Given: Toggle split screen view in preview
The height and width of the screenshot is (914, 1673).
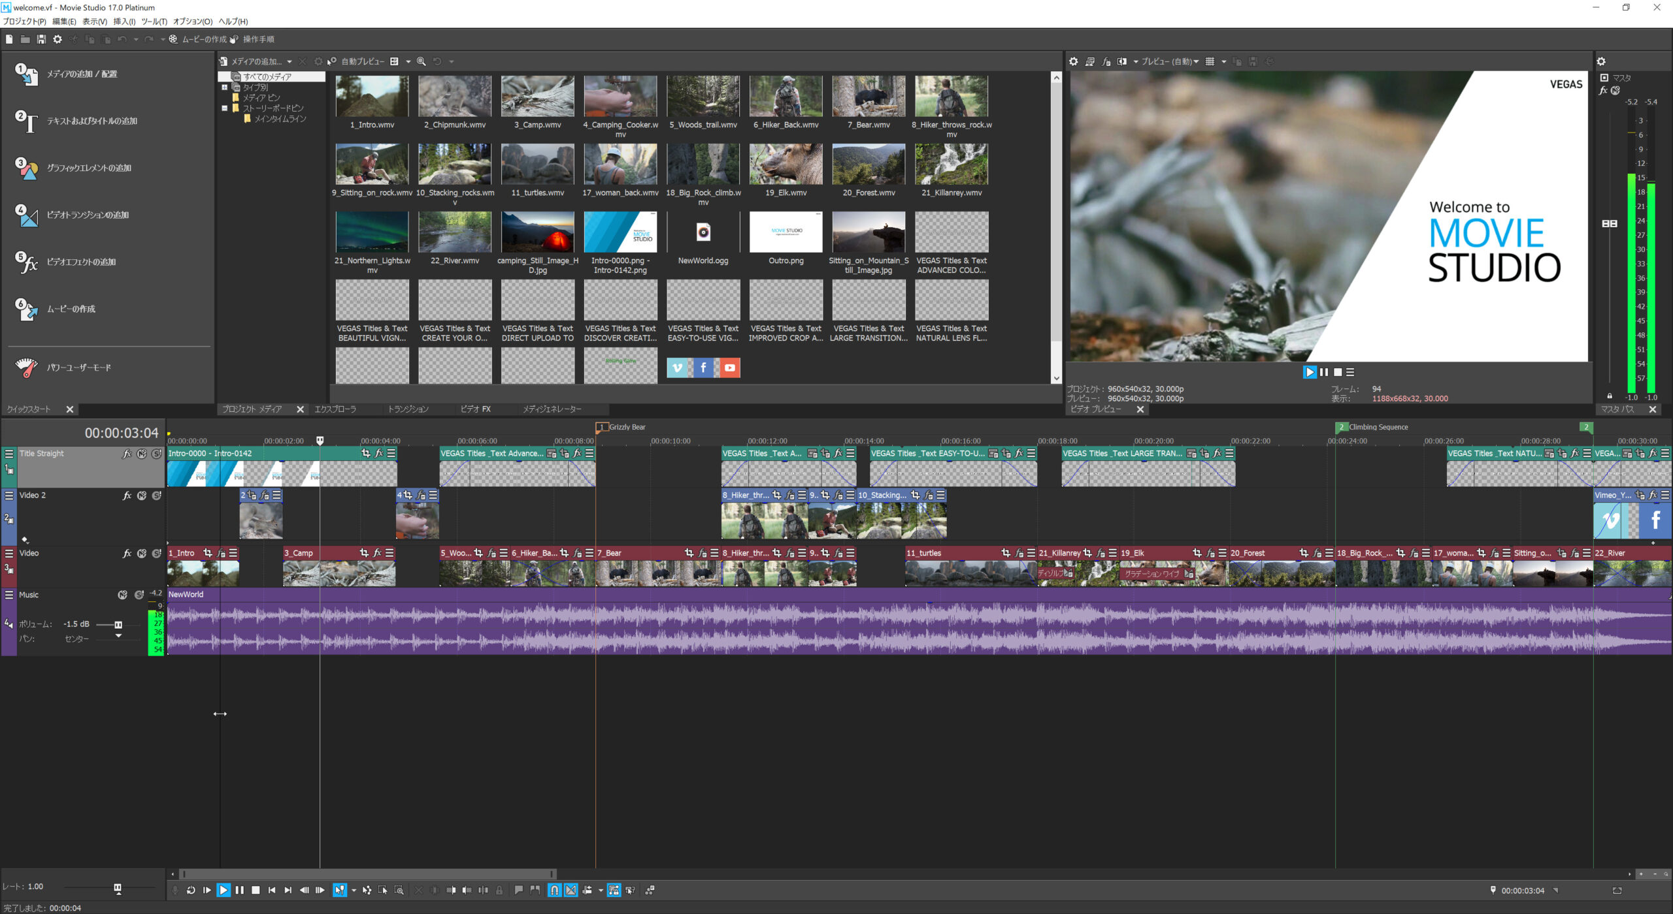Looking at the screenshot, I should (x=1122, y=61).
